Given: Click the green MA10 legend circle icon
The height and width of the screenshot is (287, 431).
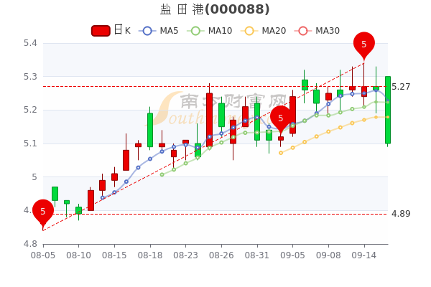Looking at the screenshot, I should pos(195,31).
